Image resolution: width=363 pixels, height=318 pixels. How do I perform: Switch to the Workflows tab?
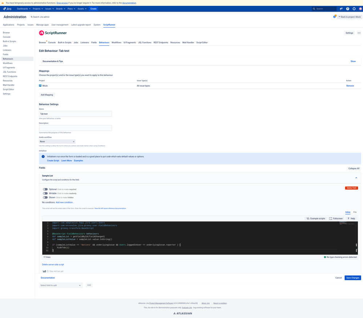click(116, 42)
